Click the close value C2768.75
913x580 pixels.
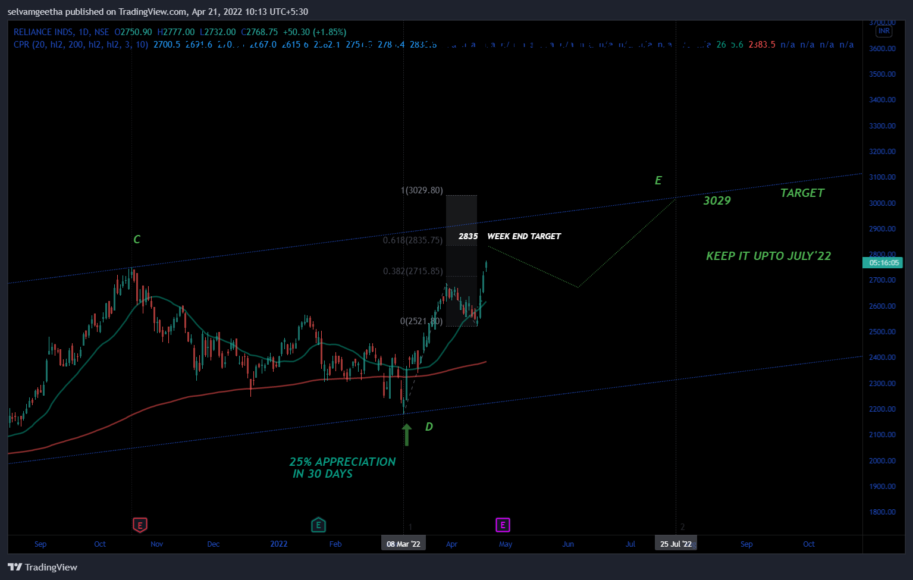click(259, 32)
